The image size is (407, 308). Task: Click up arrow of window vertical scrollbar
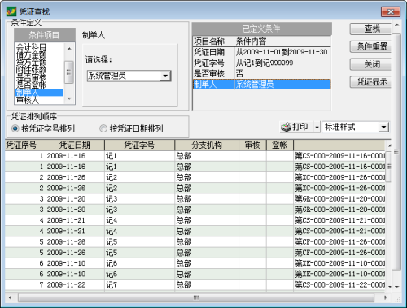396,25
